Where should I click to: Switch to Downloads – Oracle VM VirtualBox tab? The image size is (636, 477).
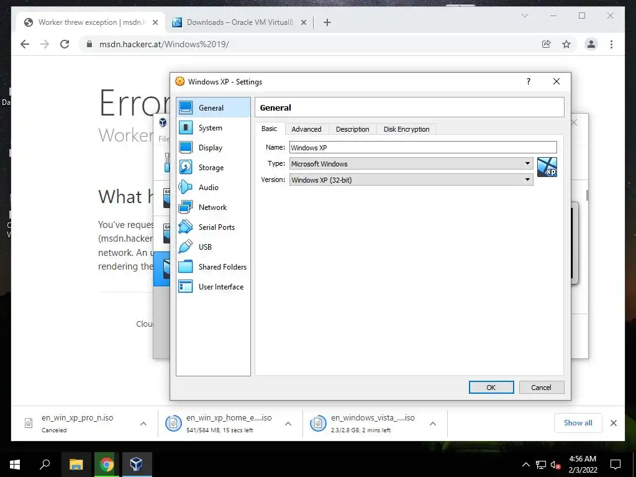[x=239, y=22]
